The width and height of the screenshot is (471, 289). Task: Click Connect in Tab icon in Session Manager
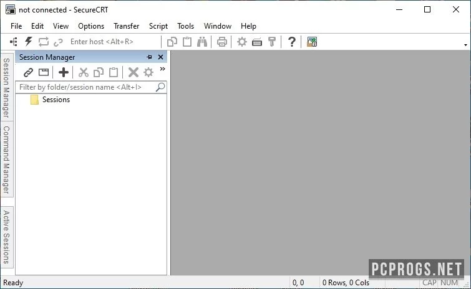pos(44,72)
